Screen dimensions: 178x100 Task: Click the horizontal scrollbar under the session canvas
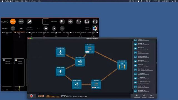91,93
